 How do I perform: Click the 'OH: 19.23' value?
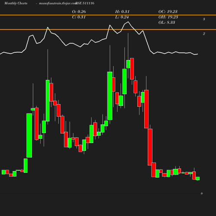[x=168, y=17]
